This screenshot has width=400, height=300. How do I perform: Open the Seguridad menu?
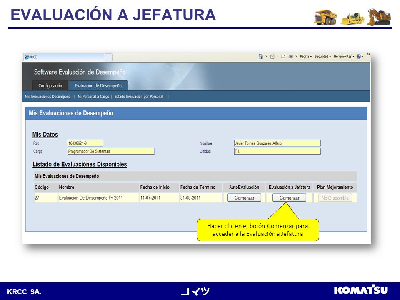click(x=322, y=57)
